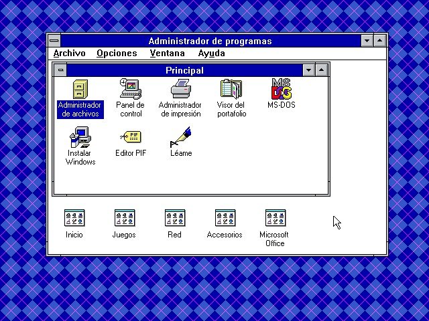Click the "Accesorios" label text

pyautogui.click(x=225, y=235)
